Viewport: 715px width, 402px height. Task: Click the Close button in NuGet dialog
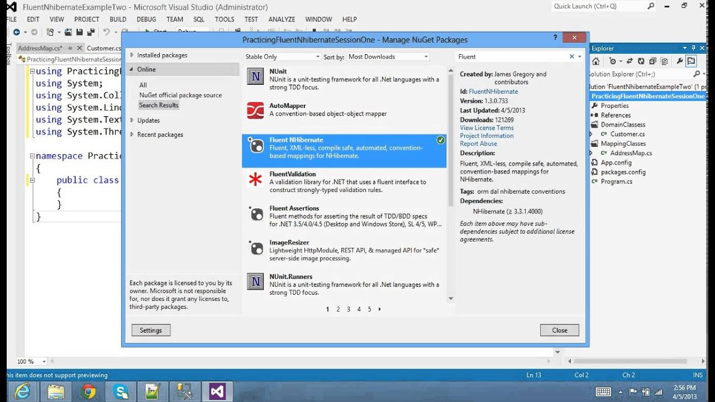click(x=560, y=330)
